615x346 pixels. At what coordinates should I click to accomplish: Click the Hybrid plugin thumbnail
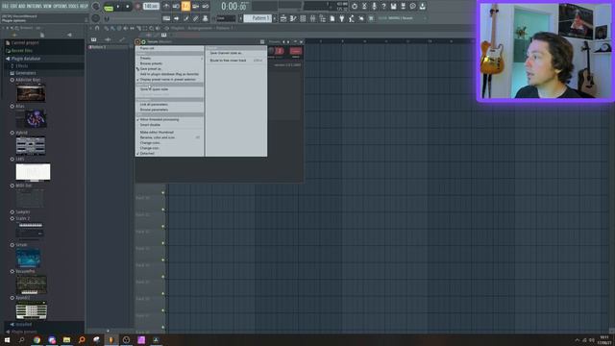coord(31,145)
